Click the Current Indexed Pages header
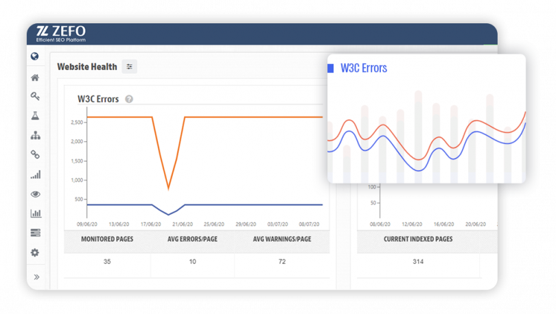 [x=418, y=239]
